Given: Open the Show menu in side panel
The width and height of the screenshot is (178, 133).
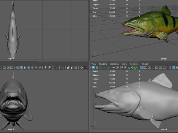Looking at the screenshot, I should click(x=124, y=64).
